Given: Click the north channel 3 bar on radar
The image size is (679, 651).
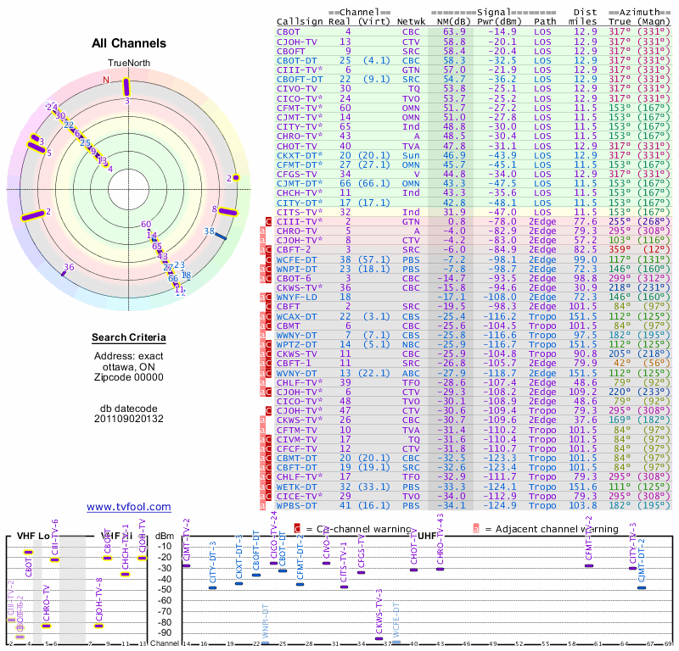Looking at the screenshot, I should pos(126,87).
